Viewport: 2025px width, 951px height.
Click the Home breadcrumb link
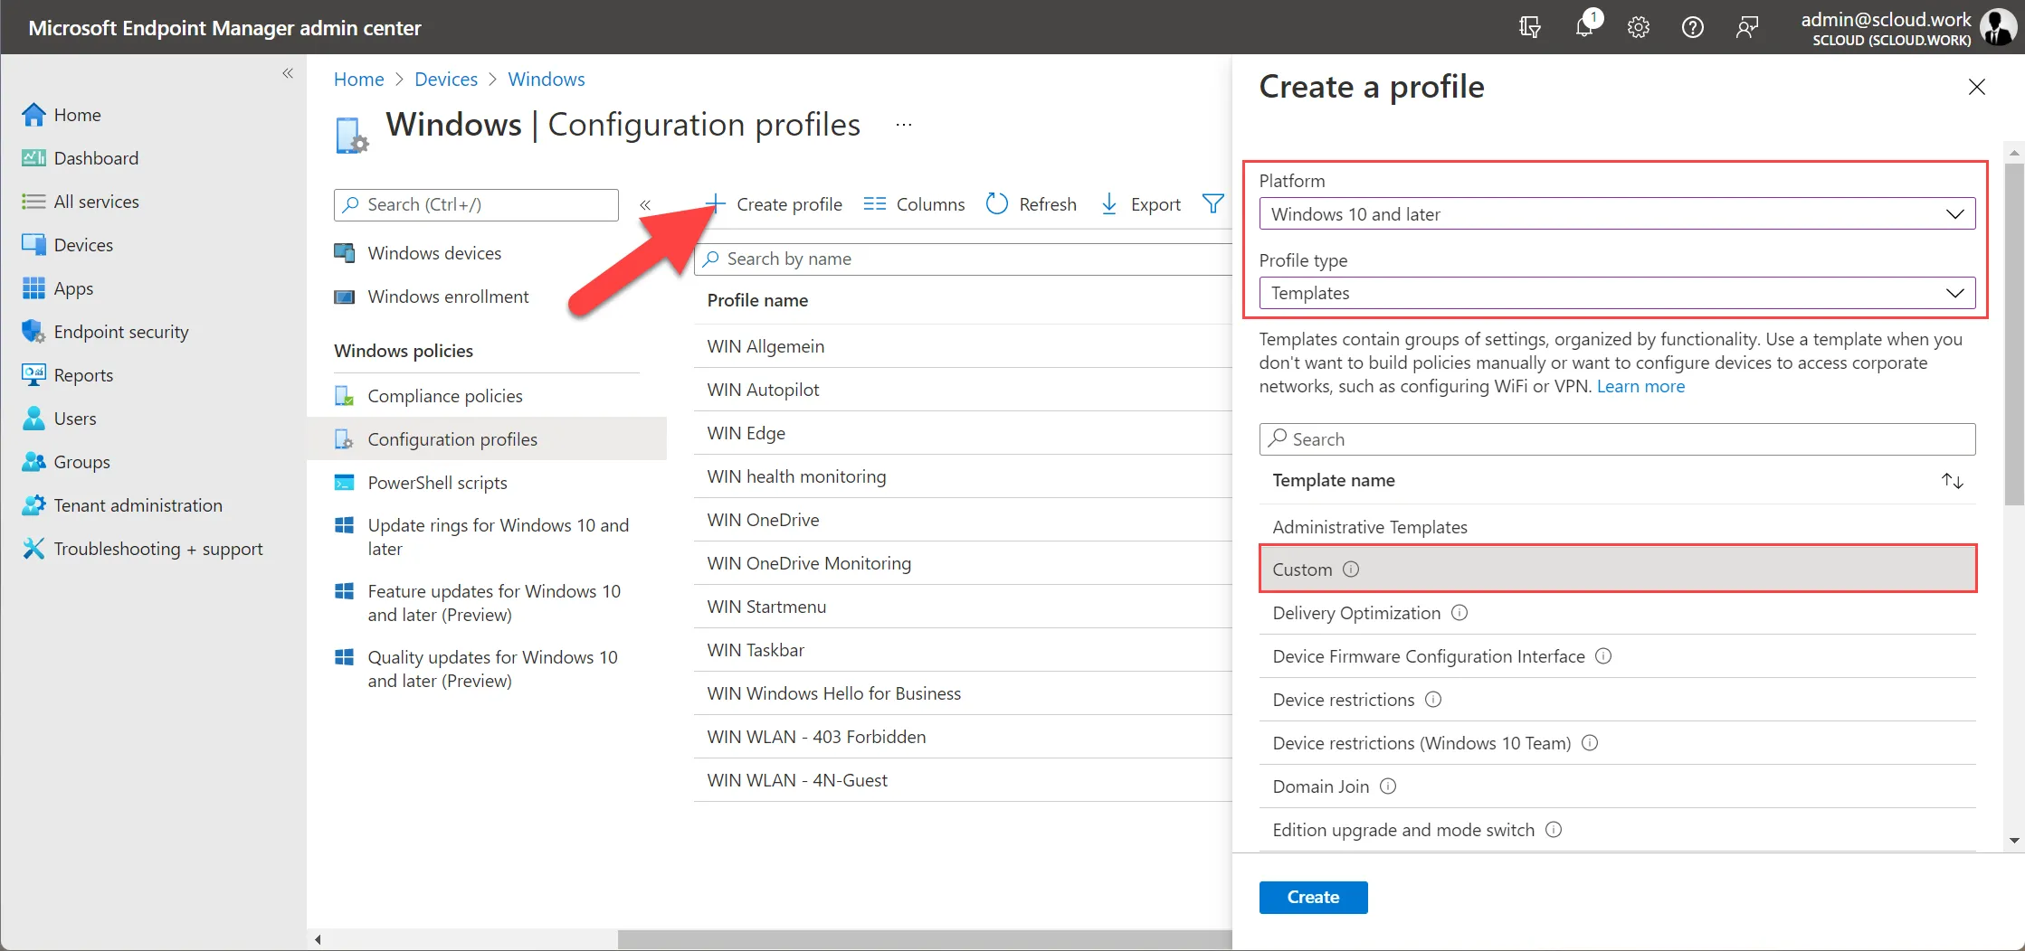click(358, 80)
